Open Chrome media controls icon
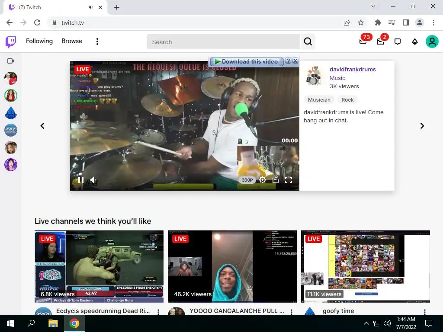 (x=392, y=22)
